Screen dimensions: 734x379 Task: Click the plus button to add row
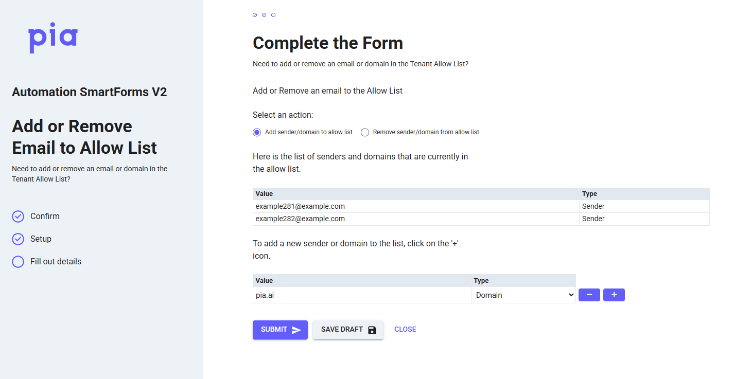coord(614,295)
